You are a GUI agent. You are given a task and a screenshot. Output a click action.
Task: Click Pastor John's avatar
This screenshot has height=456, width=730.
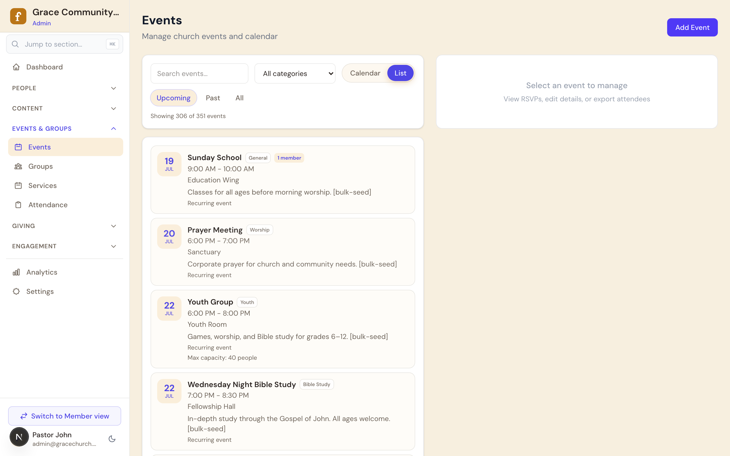19,437
